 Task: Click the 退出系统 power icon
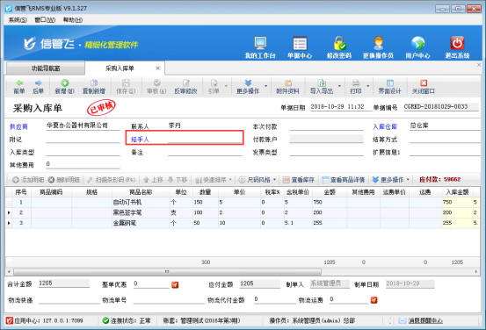pos(457,43)
